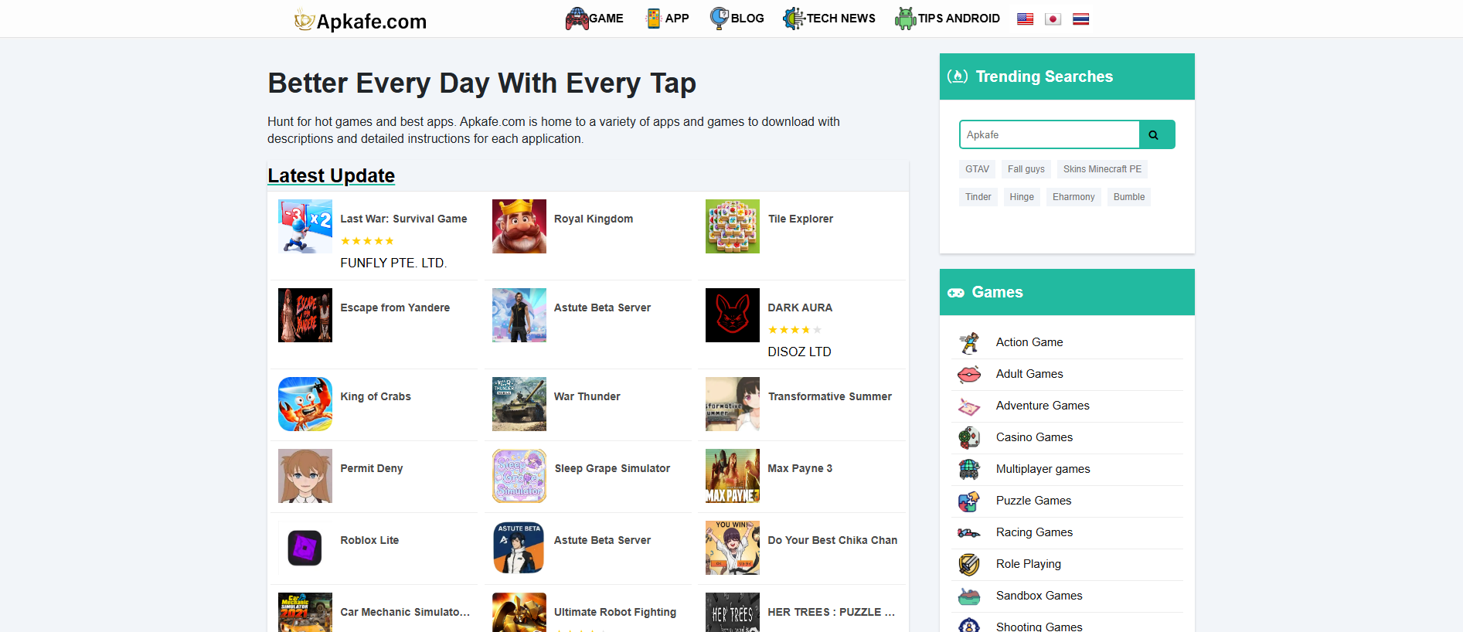1463x632 pixels.
Task: Open Sleep Grape Simulator icon
Action: [519, 476]
